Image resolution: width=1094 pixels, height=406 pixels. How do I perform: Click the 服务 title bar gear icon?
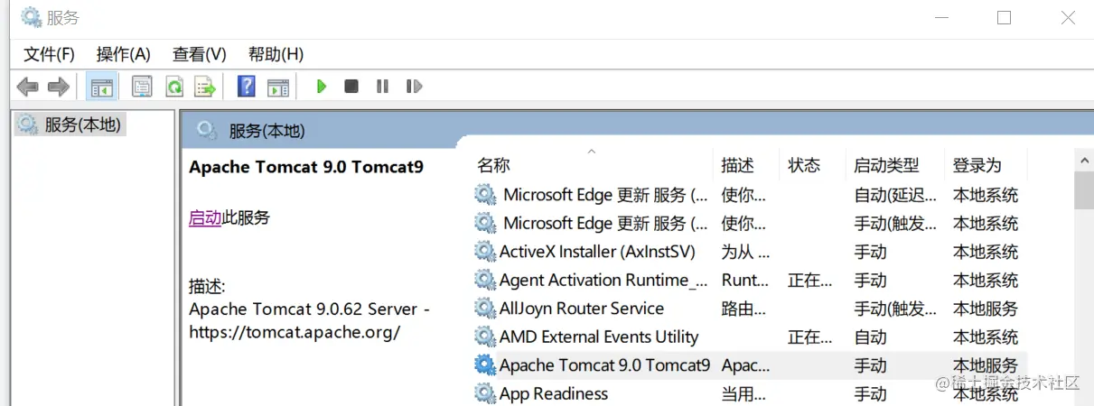point(31,16)
